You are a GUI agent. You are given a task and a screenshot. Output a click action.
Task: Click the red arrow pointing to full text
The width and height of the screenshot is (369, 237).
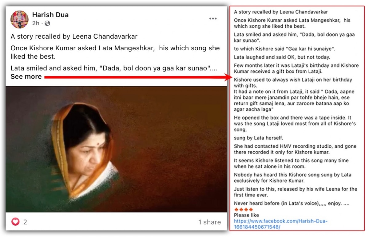[x=138, y=77]
